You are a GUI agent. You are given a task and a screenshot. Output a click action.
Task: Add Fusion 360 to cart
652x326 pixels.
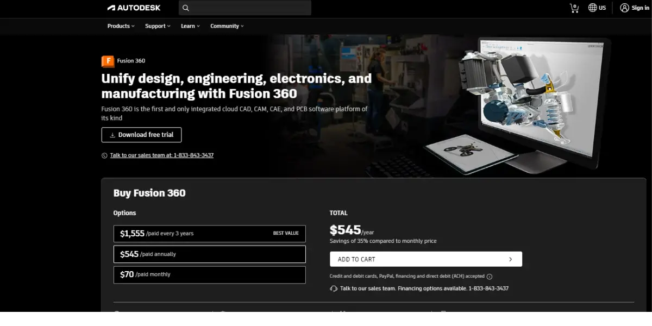point(425,259)
